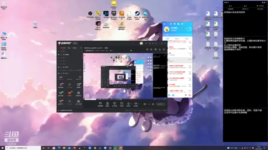The image size is (268, 150).
Task: Click the taskbar search box
Action: coord(23,148)
